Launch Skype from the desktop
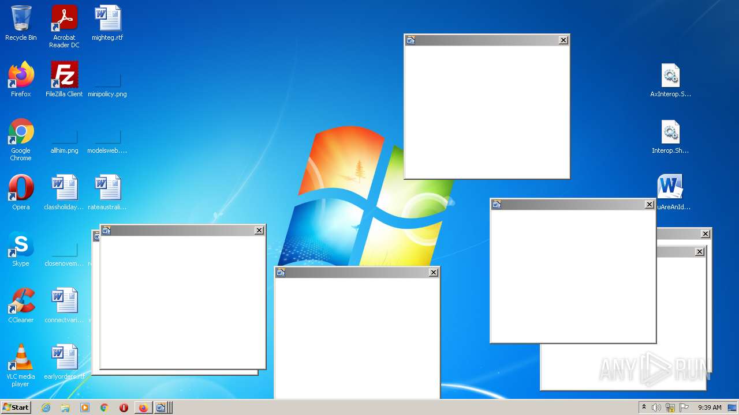Image resolution: width=739 pixels, height=415 pixels. pyautogui.click(x=21, y=249)
